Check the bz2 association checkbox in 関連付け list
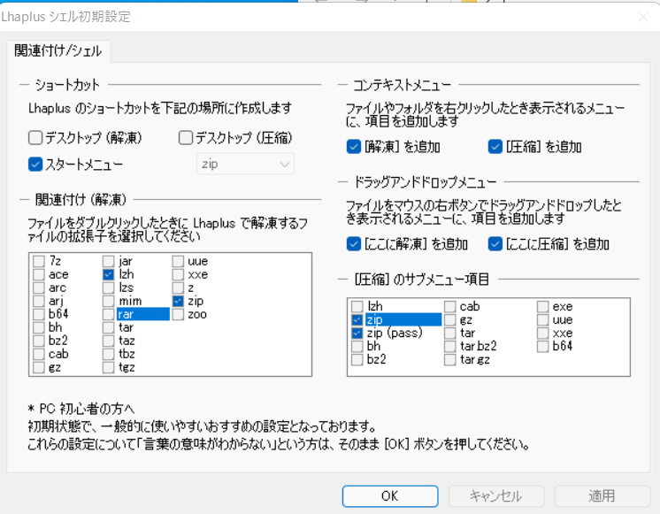This screenshot has width=660, height=514. point(39,341)
